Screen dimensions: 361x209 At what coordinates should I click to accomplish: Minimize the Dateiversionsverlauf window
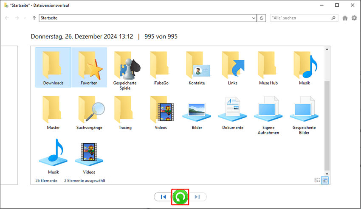point(322,5)
